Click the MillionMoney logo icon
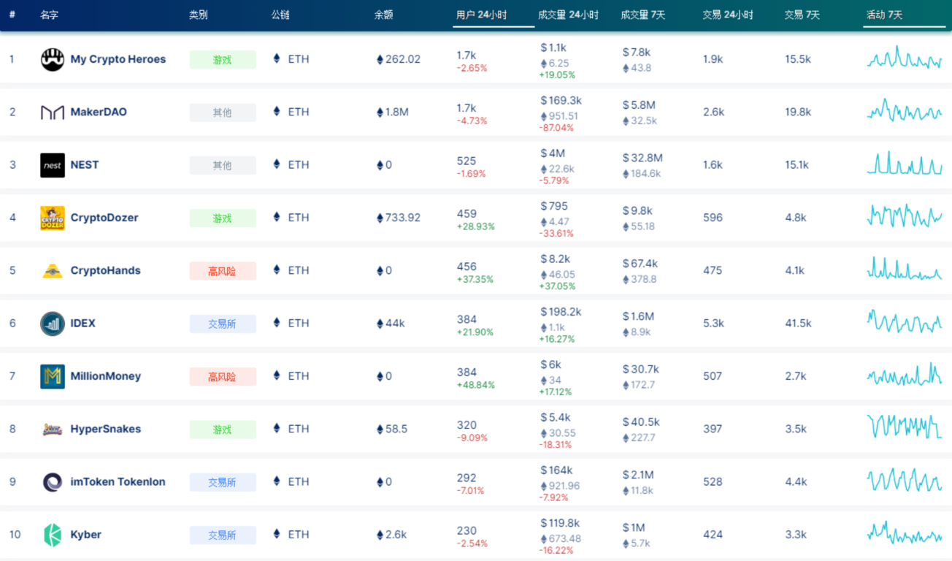The height and width of the screenshot is (561, 952). tap(53, 376)
